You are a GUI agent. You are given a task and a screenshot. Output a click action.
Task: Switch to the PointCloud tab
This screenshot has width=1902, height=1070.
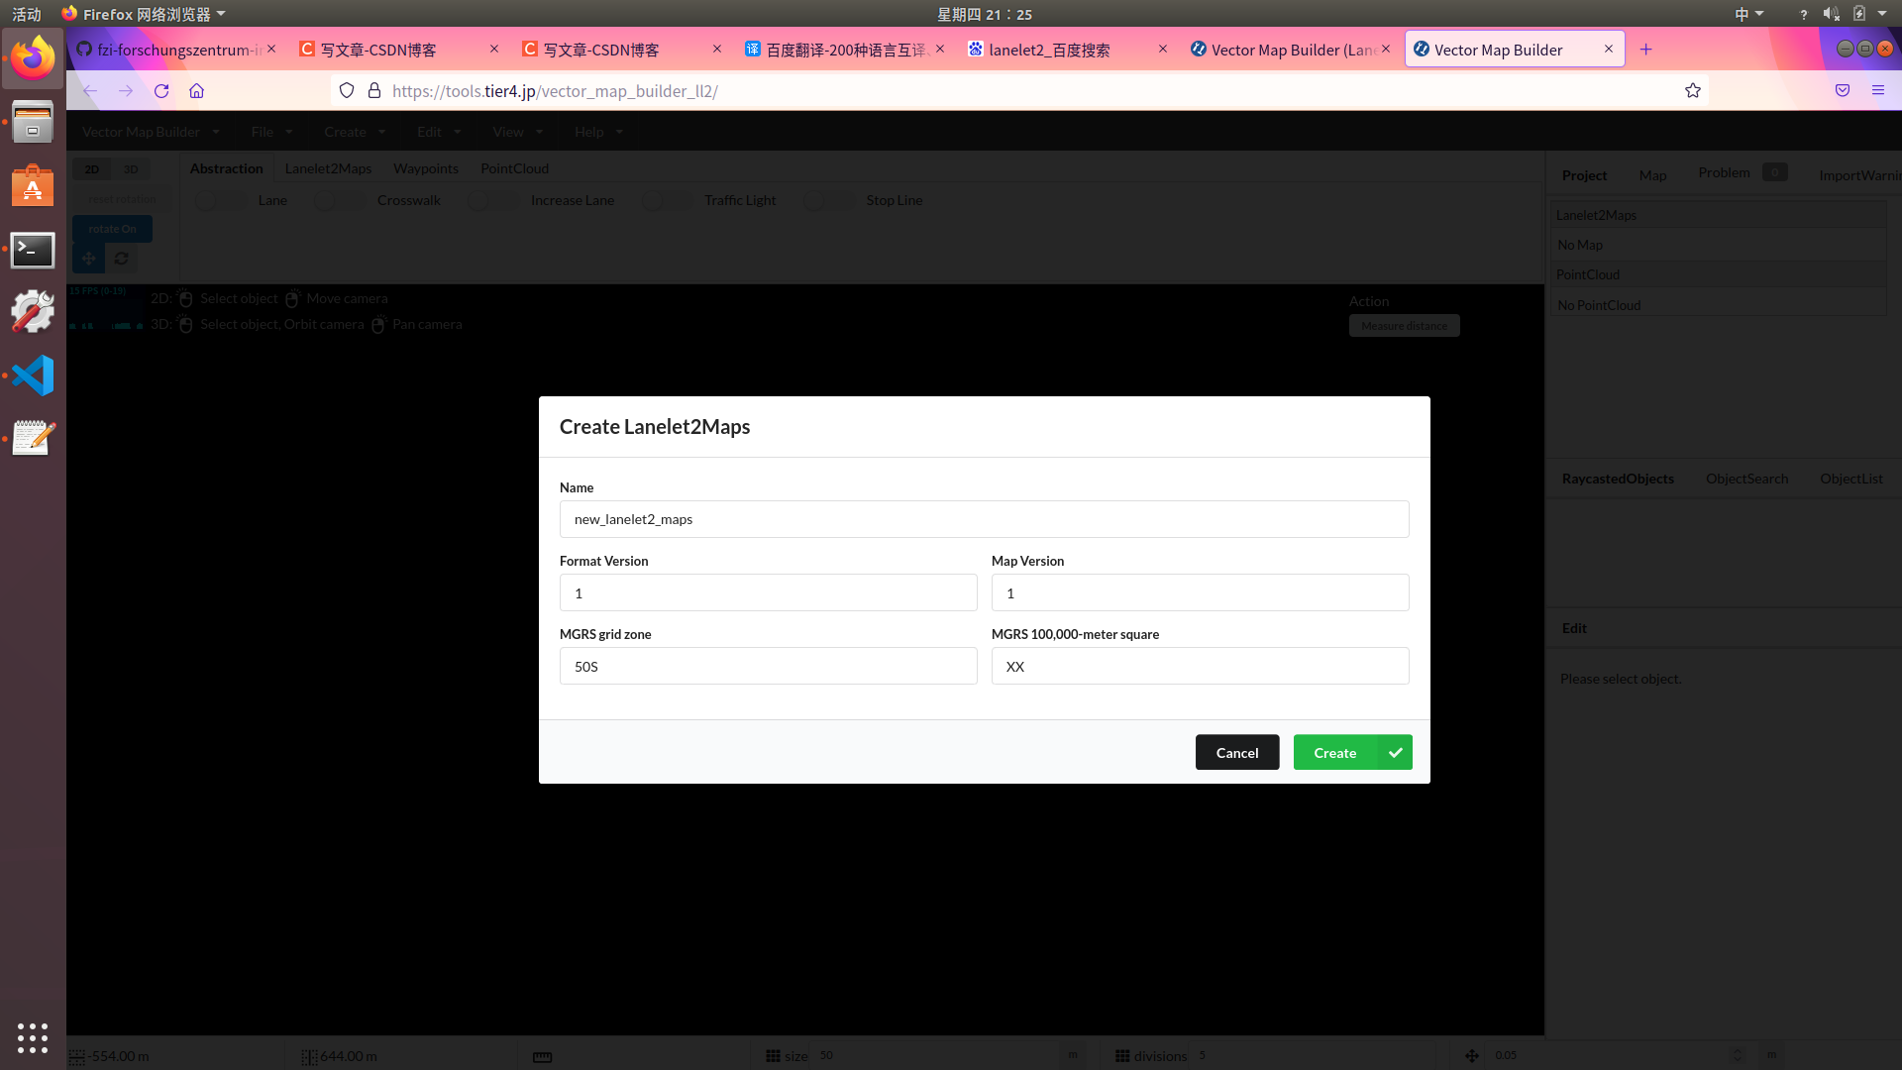[x=514, y=168]
